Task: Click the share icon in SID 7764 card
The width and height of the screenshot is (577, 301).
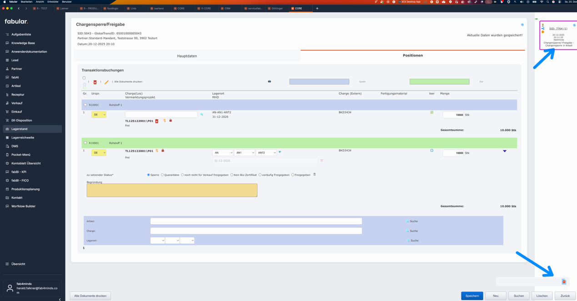Action: pos(542,29)
